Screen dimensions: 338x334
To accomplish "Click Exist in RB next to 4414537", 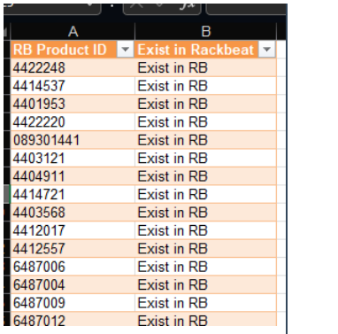I will click(205, 86).
